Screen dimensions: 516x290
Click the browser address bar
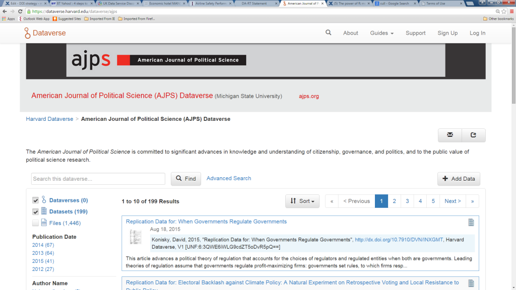coord(260,11)
